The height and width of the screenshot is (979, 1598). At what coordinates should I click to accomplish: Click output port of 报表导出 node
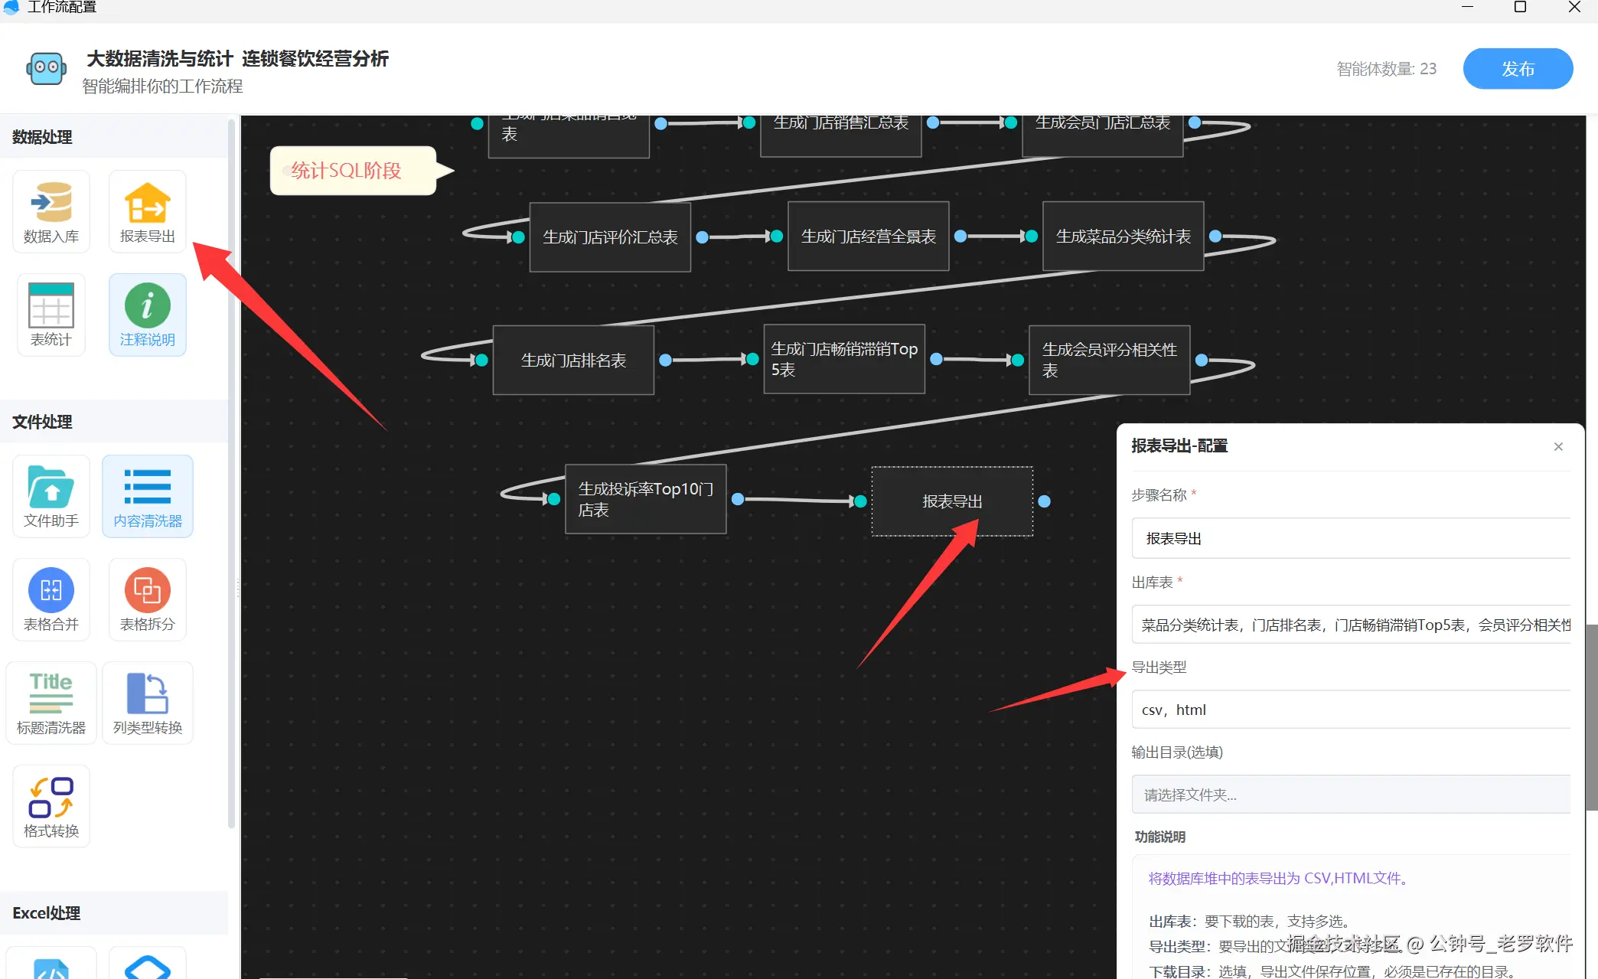1044,501
